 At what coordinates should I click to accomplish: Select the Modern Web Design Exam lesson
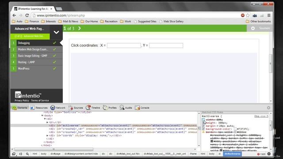37,49
